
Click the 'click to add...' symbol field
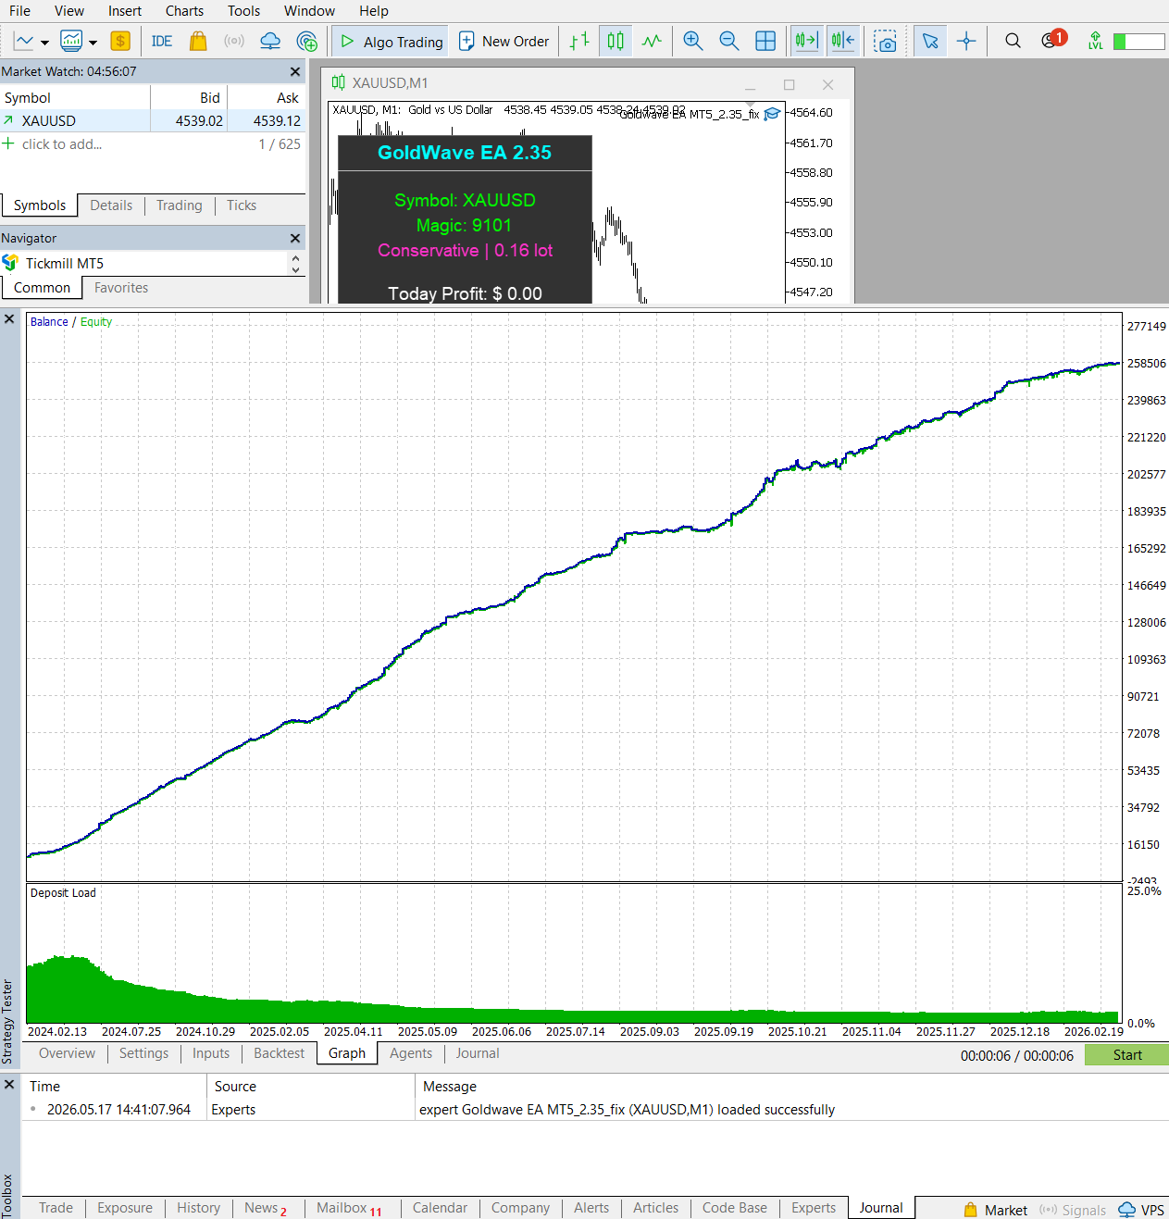[62, 144]
